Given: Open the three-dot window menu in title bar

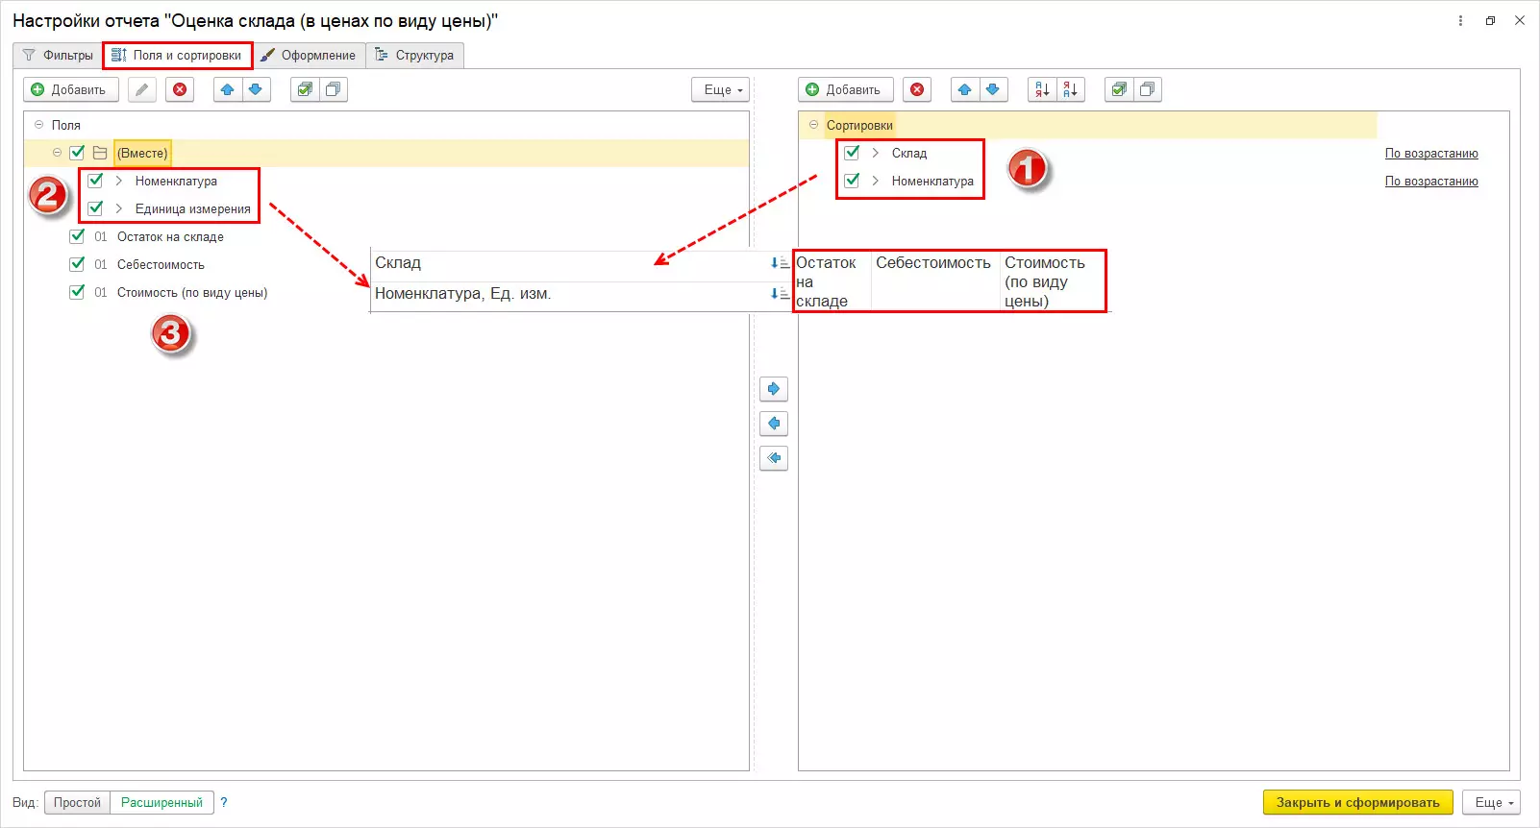Looking at the screenshot, I should coord(1460,20).
